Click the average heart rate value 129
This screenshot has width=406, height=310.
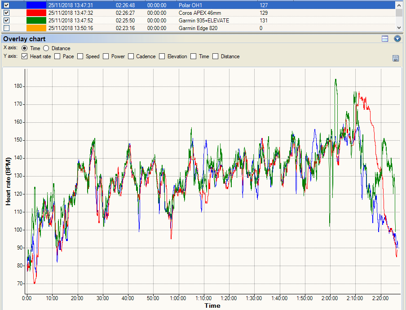(x=264, y=13)
